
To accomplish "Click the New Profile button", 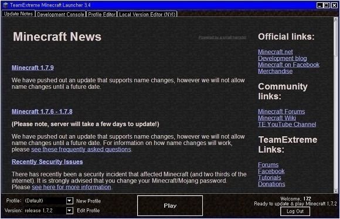I will tap(89, 201).
